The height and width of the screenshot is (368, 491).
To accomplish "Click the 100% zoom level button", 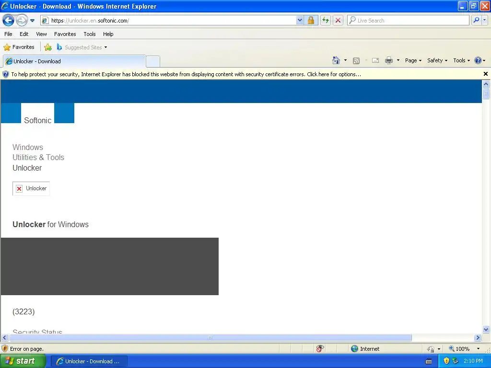I will pyautogui.click(x=459, y=349).
